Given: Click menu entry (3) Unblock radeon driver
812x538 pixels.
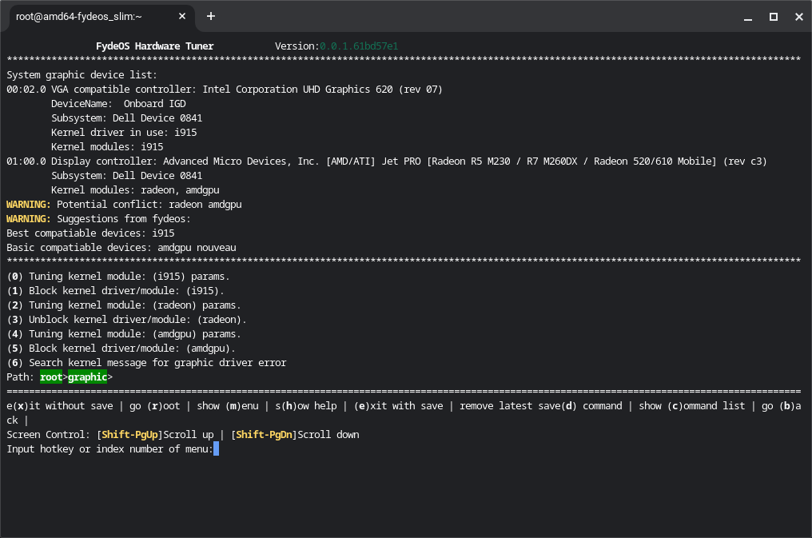Looking at the screenshot, I should 126,320.
